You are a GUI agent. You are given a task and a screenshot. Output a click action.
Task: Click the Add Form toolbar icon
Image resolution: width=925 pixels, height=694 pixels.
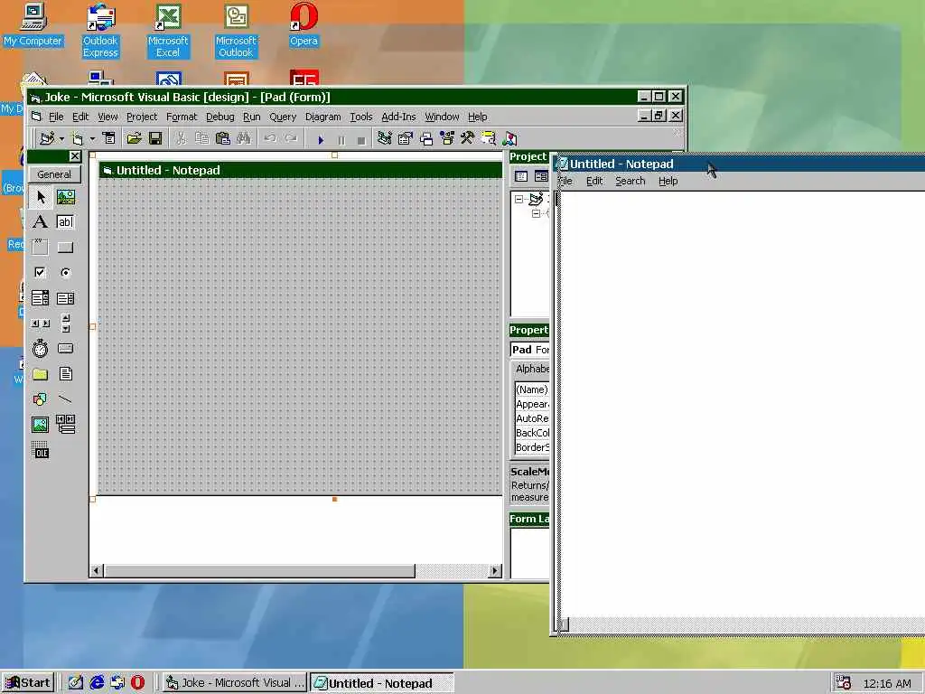[x=78, y=138]
